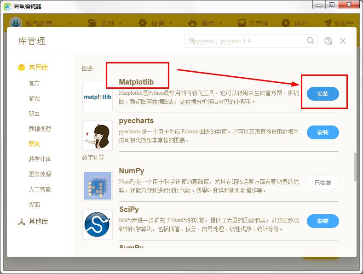363x274 pixels.
Task: Expand the 硬件 dropdown arrow
Action: (221, 23)
